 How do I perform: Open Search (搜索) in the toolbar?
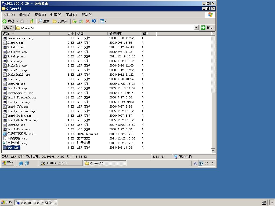44,21
